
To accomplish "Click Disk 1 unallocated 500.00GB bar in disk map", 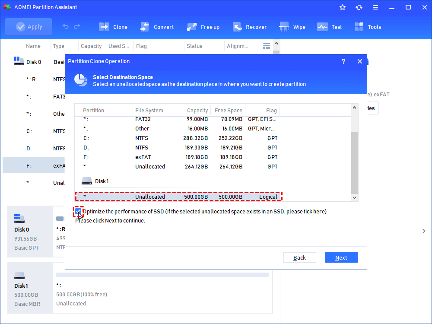I will (162, 275).
